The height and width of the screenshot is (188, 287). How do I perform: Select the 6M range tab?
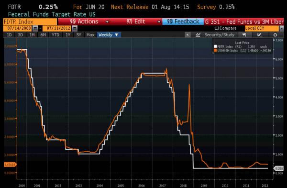click(43, 35)
